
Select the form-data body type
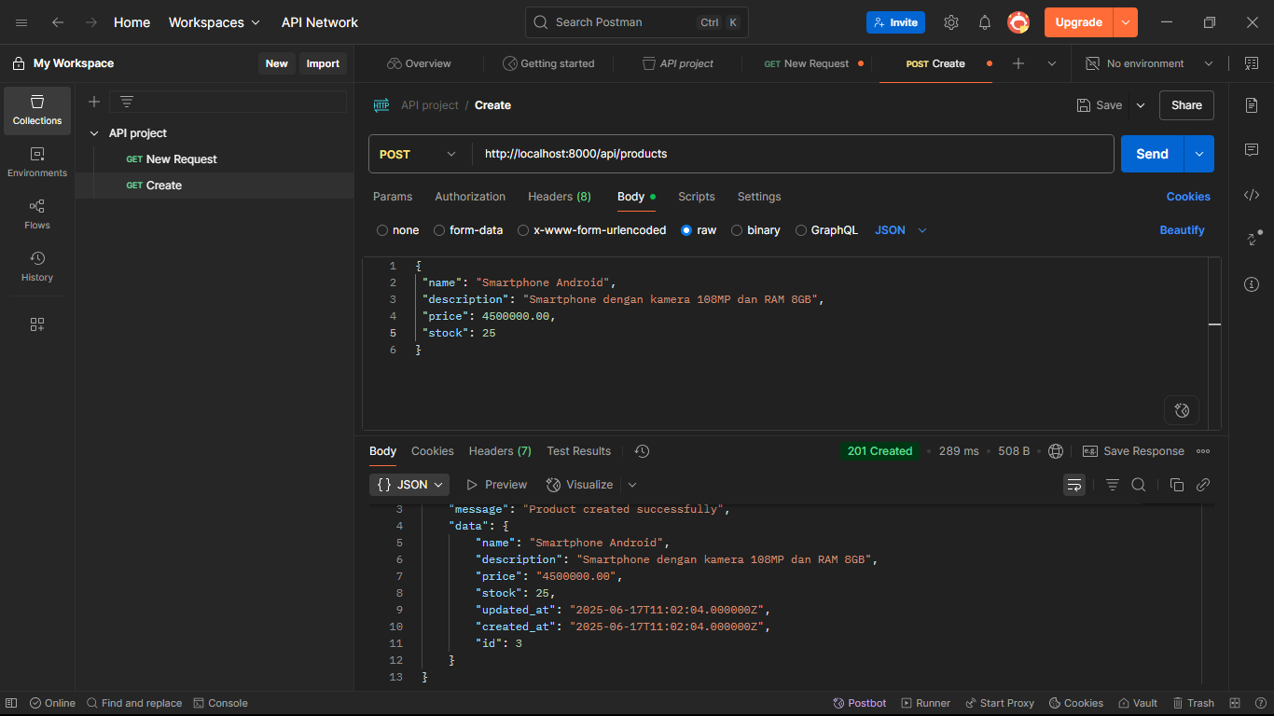(440, 230)
